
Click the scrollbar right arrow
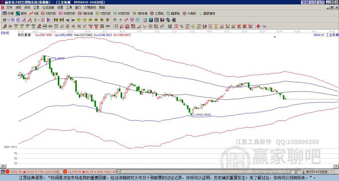point(295,172)
